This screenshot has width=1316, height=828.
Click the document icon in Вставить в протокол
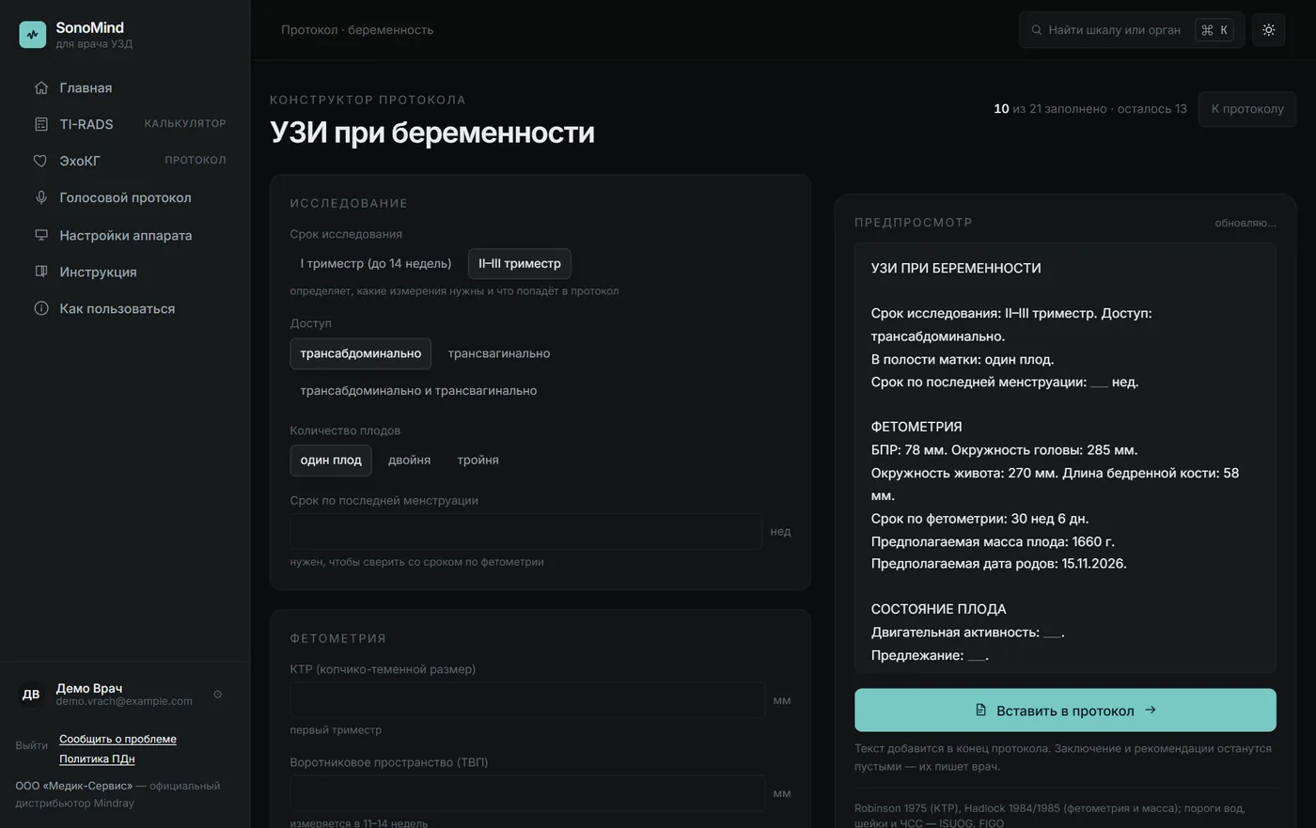pyautogui.click(x=980, y=710)
